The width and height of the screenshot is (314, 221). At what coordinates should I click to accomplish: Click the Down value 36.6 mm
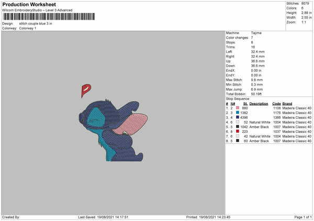257,66
